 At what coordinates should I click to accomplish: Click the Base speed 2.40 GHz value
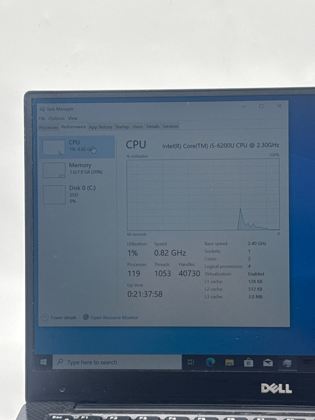point(257,244)
